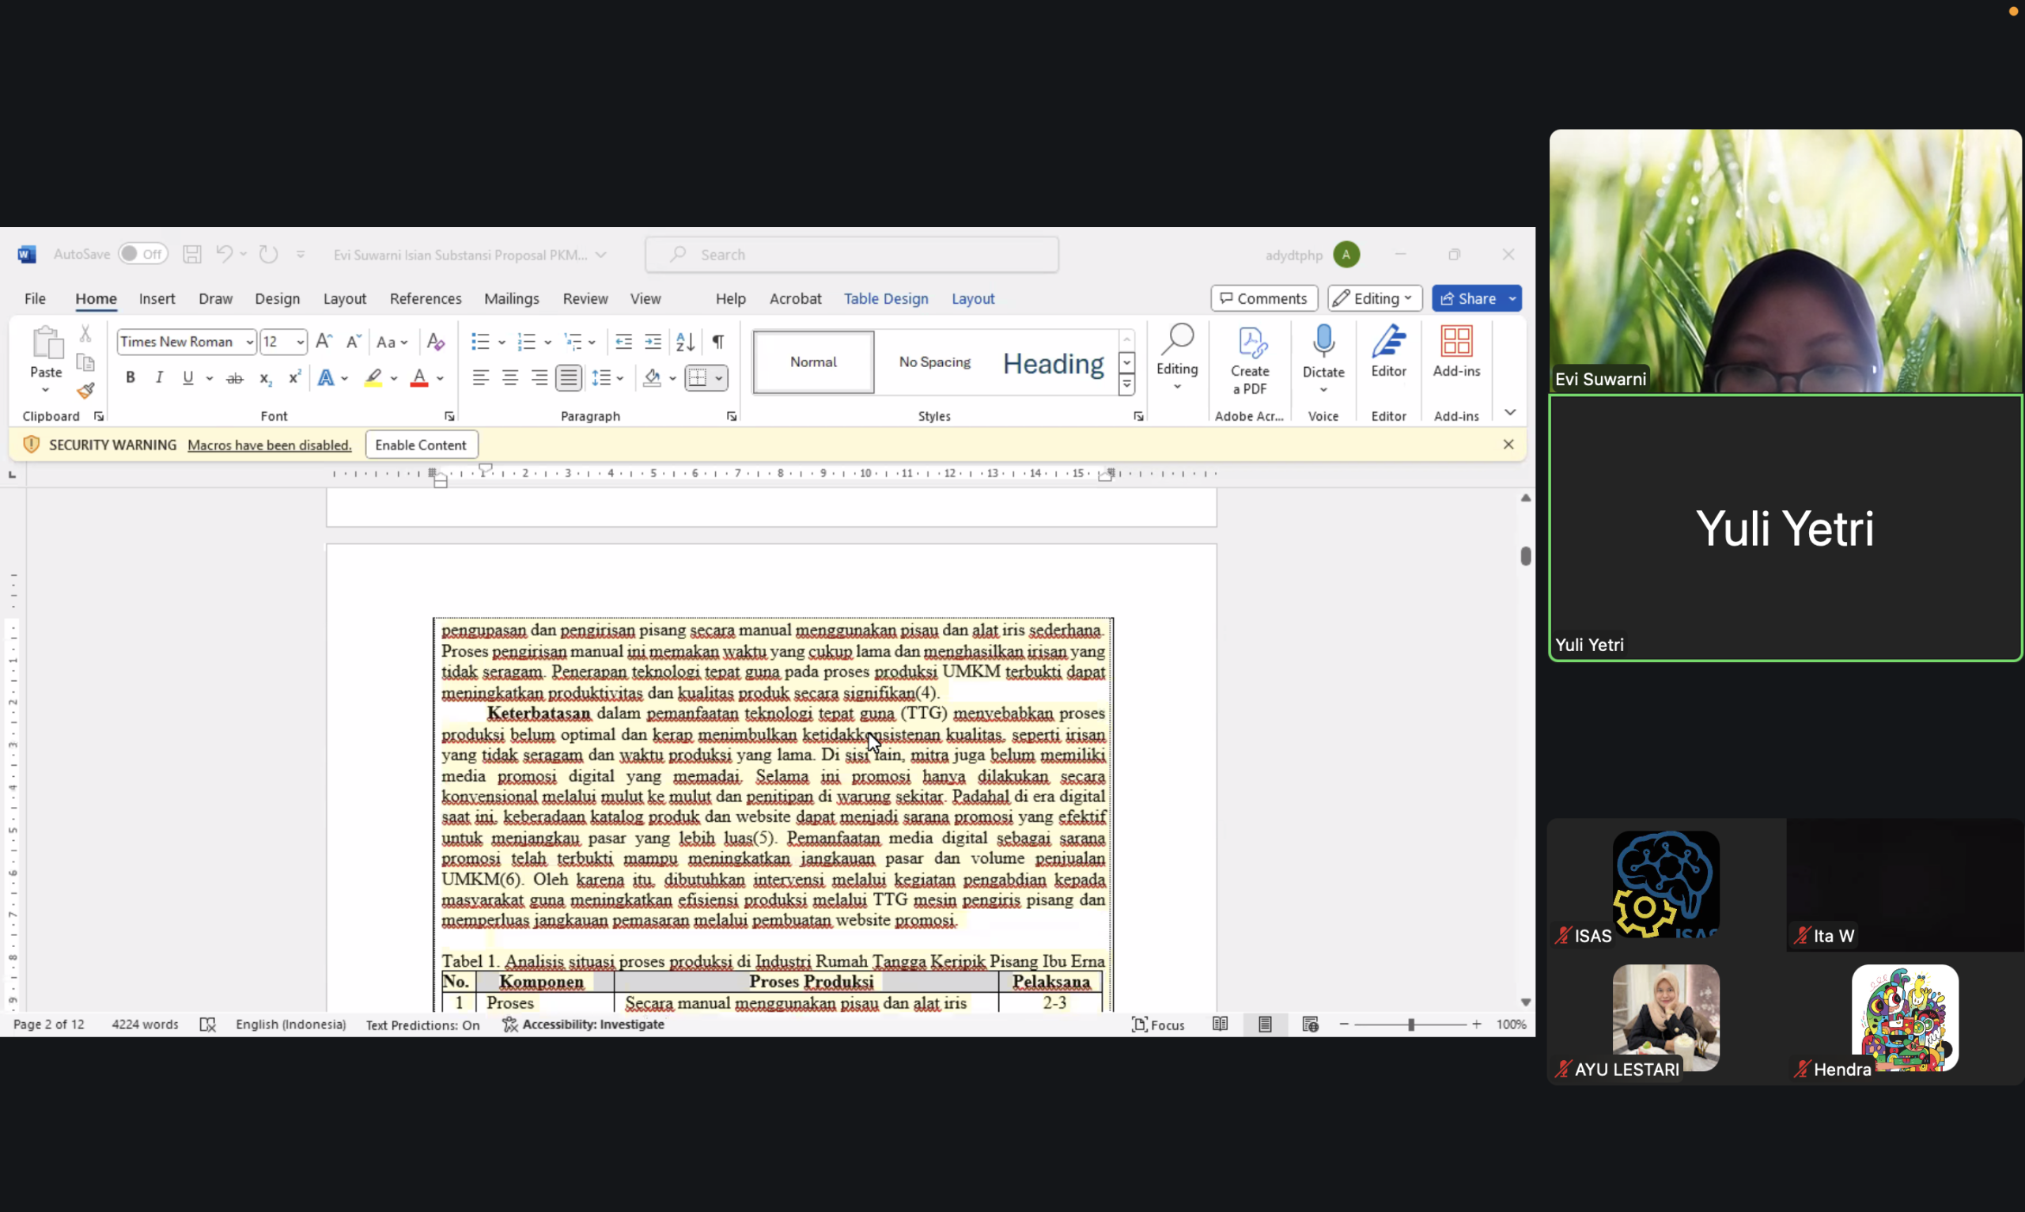Open Add-ins from the ribbon

pyautogui.click(x=1456, y=342)
